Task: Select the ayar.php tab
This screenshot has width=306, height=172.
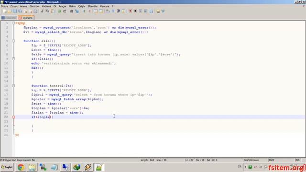Action: 26,18
